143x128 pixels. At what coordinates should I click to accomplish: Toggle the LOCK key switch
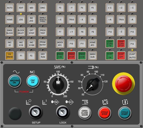pyautogui.click(x=63, y=112)
